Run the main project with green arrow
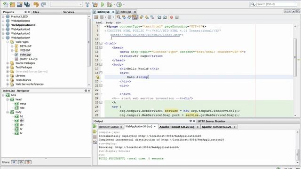Image resolution: width=301 pixels, height=169 pixels. [103, 4]
